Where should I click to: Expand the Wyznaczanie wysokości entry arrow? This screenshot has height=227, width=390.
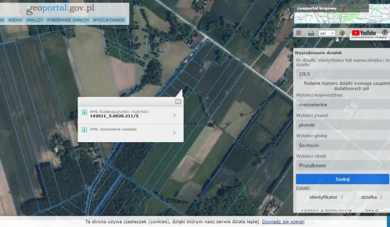tap(174, 133)
